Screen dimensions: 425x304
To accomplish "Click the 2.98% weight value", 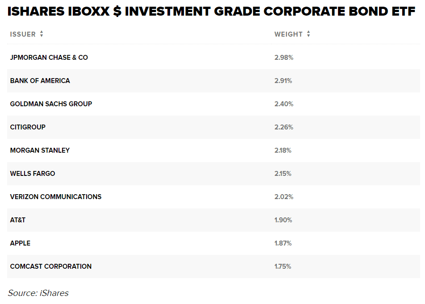I will [284, 58].
